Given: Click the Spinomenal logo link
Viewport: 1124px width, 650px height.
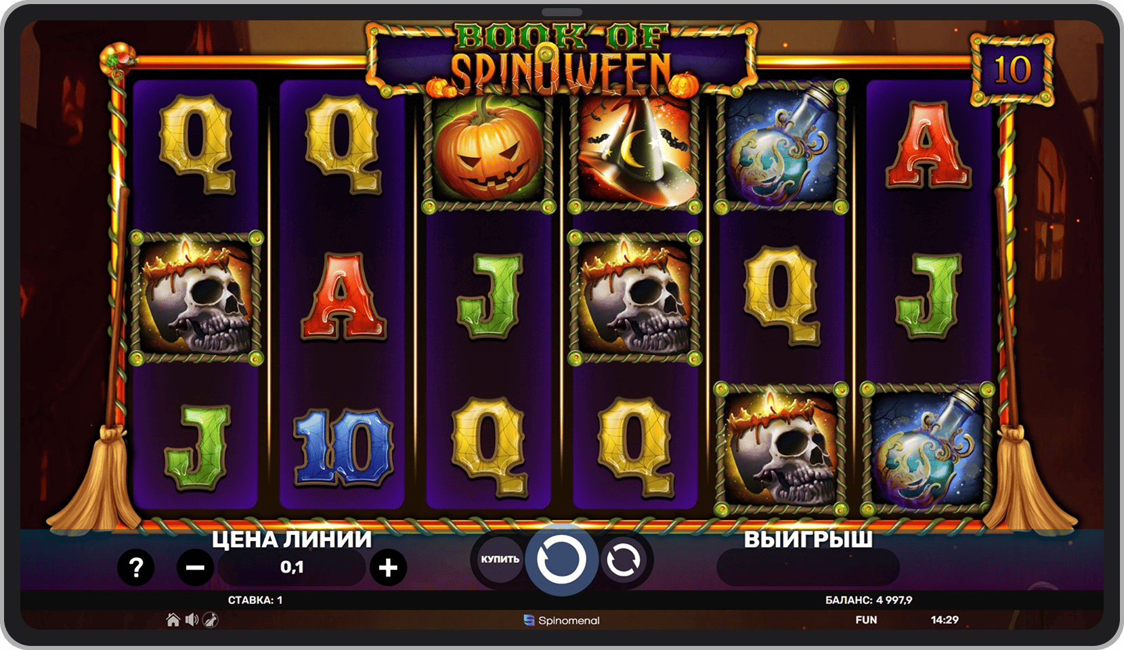Looking at the screenshot, I should click(x=562, y=620).
